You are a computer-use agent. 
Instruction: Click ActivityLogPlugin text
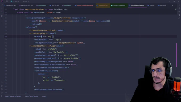point(38,33)
